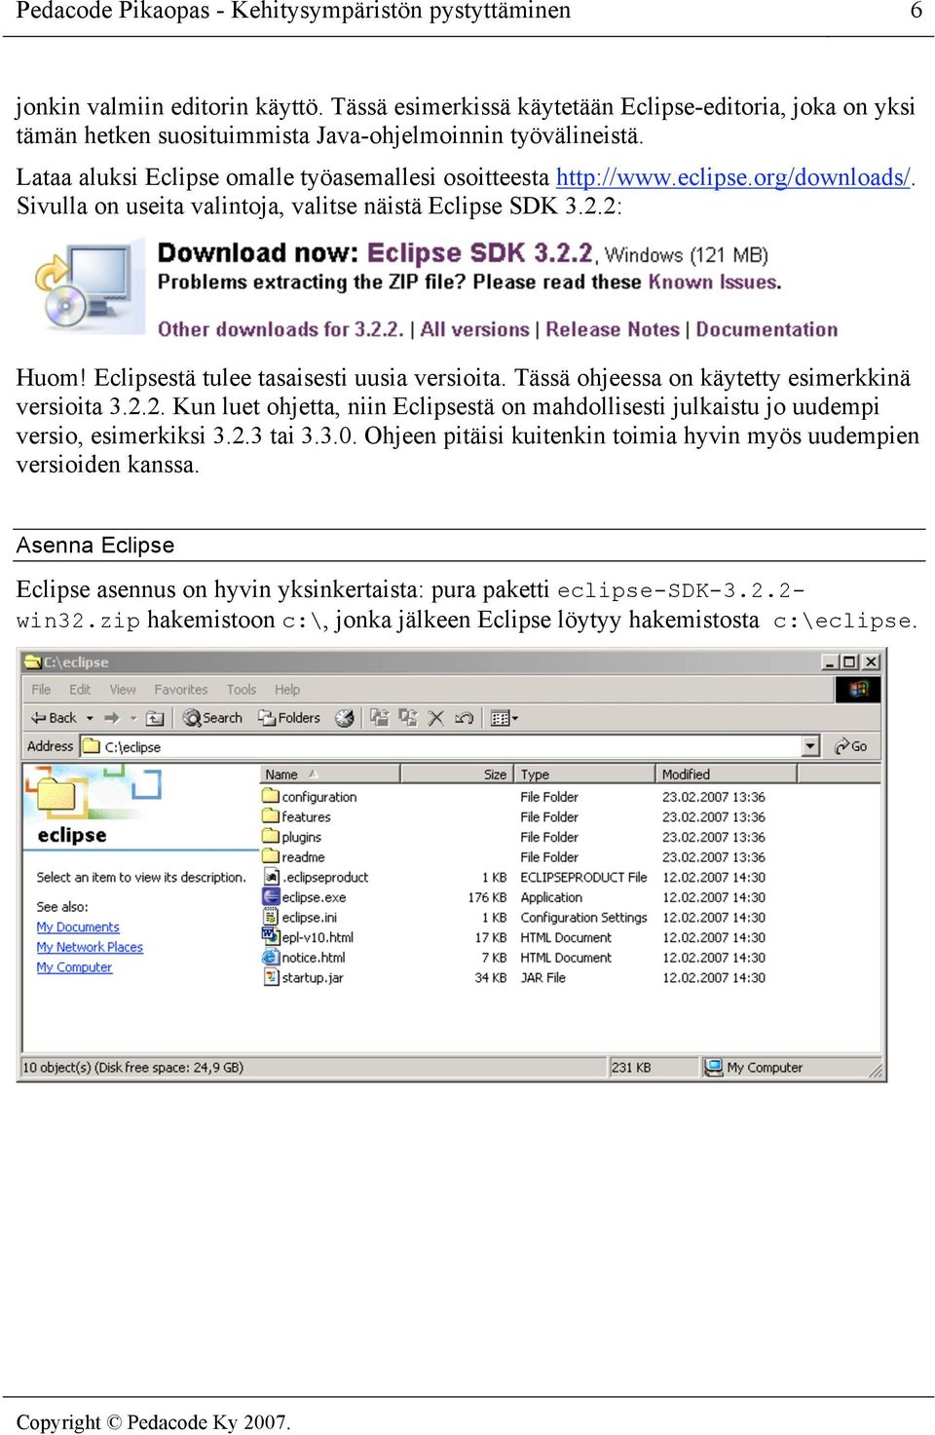935x1435 pixels.
Task: Open the eclipse.org downloads hyperlink
Action: click(733, 177)
